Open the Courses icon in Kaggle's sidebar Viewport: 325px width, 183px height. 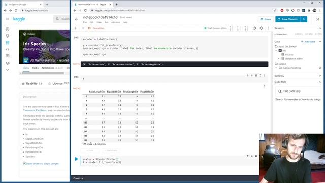[x=8, y=63]
